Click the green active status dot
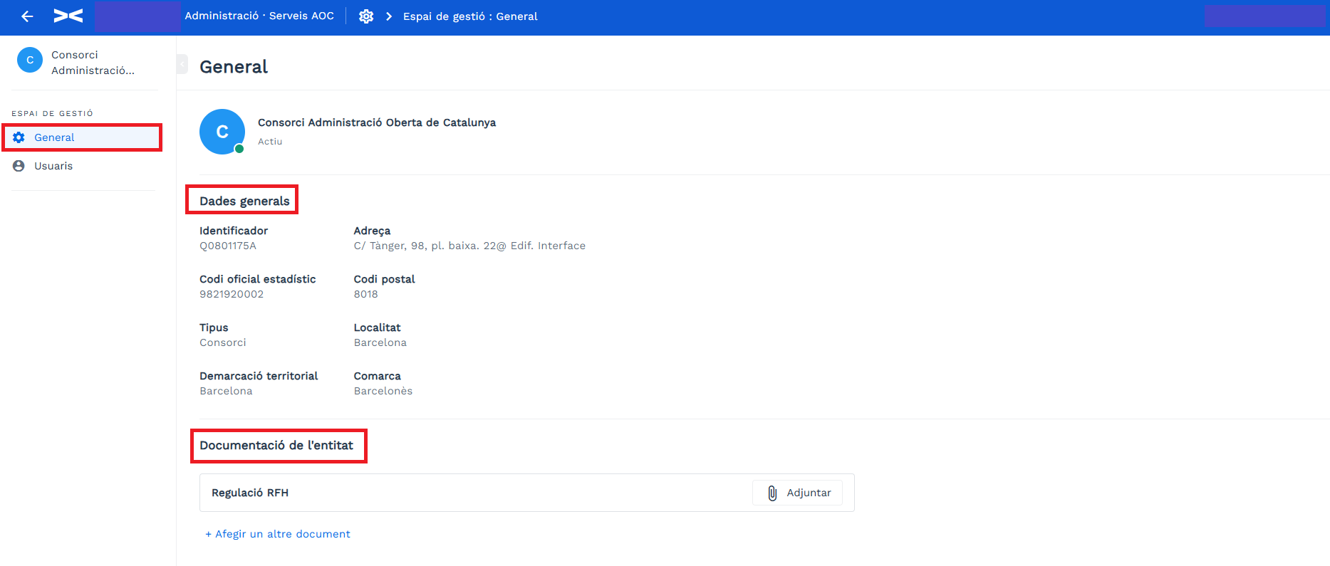 239,149
